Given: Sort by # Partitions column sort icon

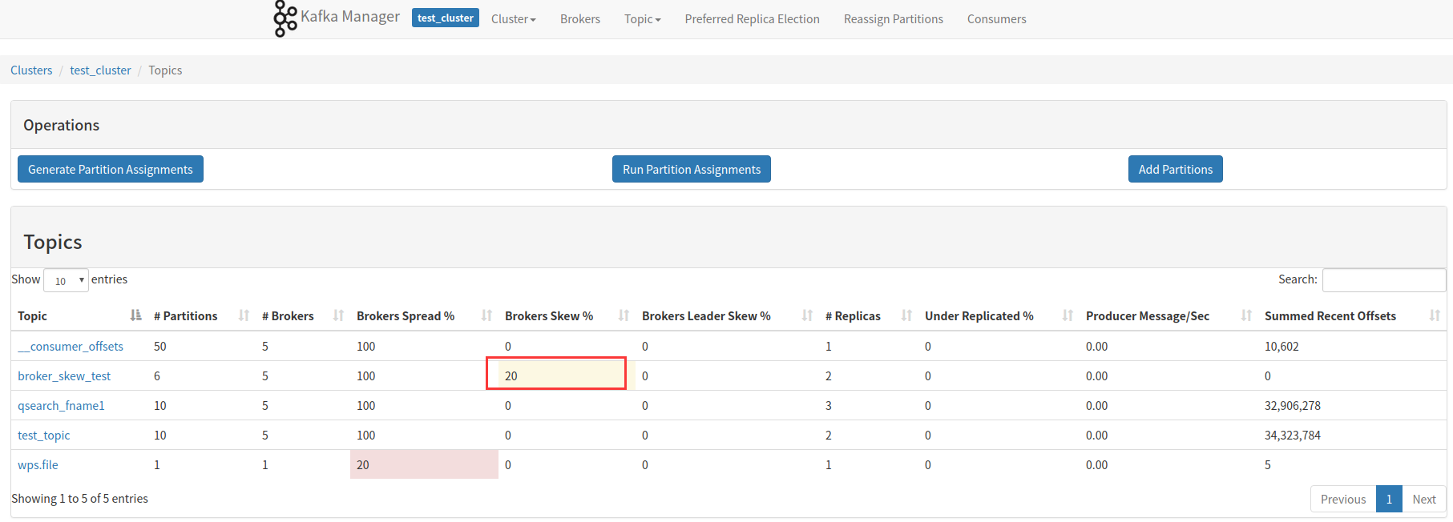Looking at the screenshot, I should click(244, 315).
